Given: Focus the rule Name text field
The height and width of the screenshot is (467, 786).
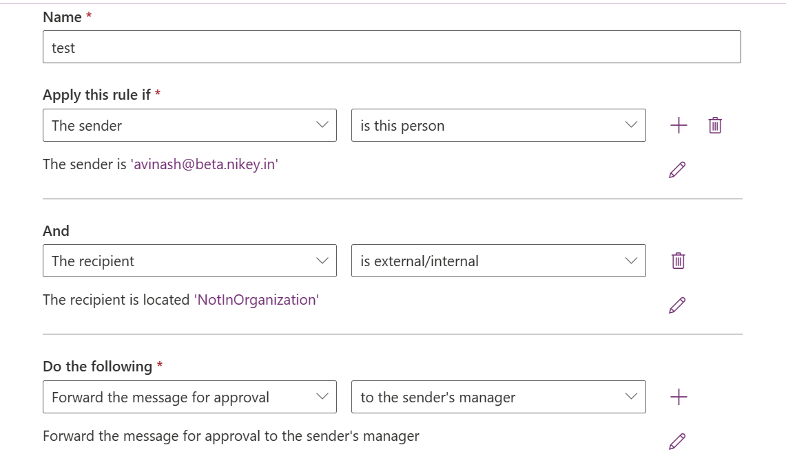Looking at the screenshot, I should pyautogui.click(x=391, y=47).
